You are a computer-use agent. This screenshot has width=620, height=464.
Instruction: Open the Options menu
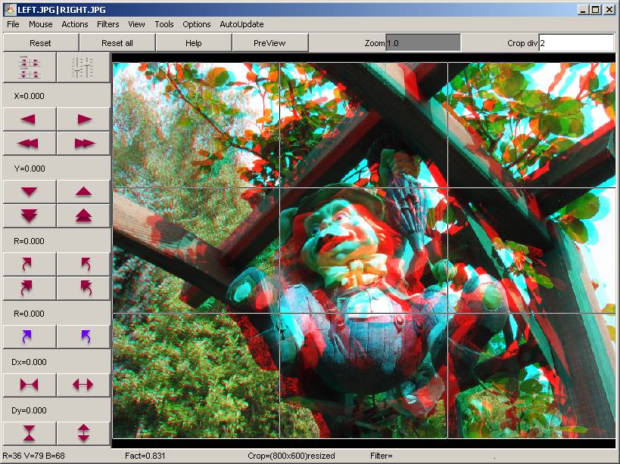(197, 24)
